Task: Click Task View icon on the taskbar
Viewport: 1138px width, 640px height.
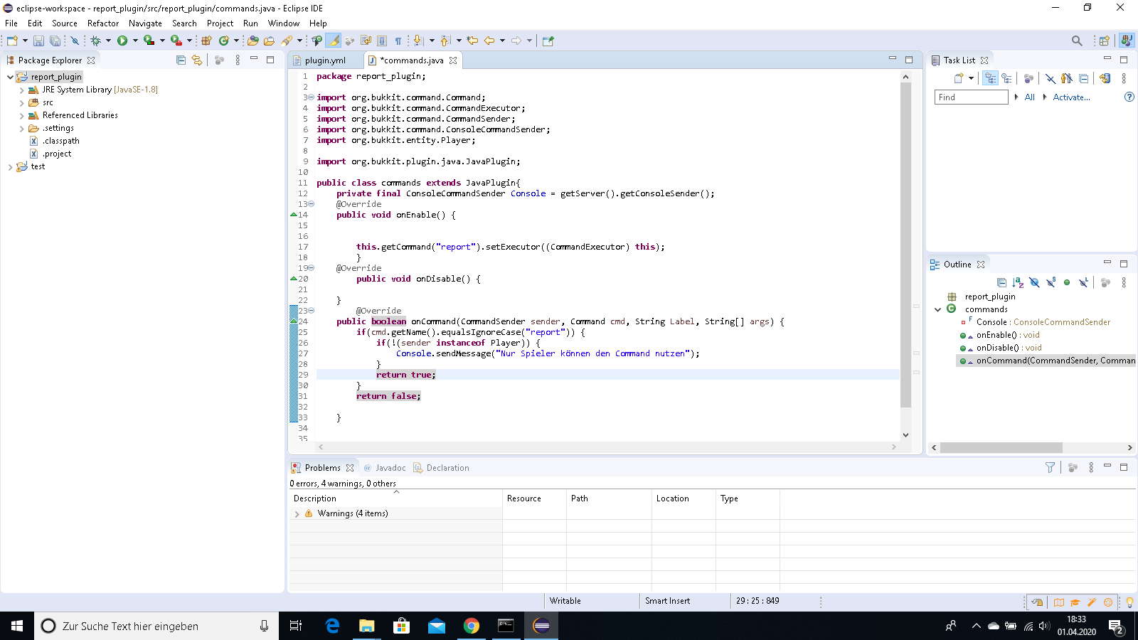Action: pyautogui.click(x=296, y=626)
